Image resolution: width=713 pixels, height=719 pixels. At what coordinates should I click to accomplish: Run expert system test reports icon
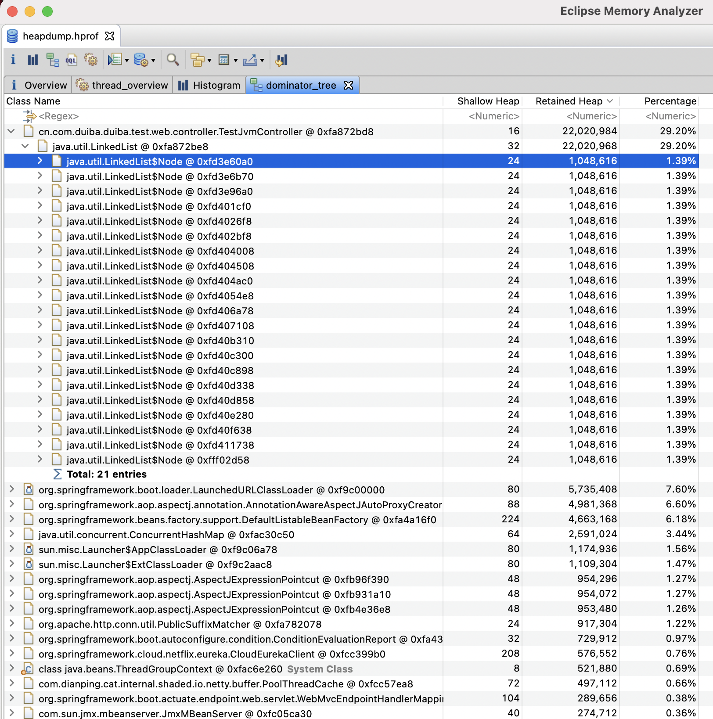[x=115, y=60]
